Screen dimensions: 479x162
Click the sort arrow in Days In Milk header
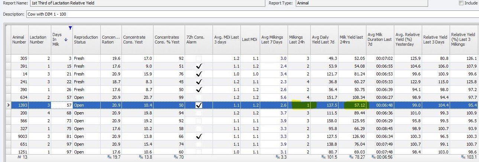coord(66,39)
